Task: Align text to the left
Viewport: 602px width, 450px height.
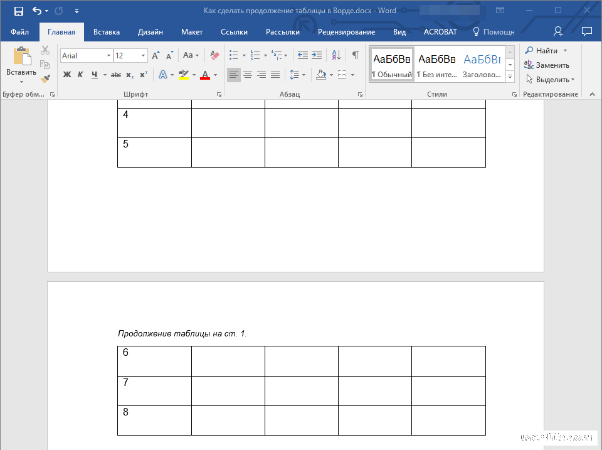Action: point(233,75)
